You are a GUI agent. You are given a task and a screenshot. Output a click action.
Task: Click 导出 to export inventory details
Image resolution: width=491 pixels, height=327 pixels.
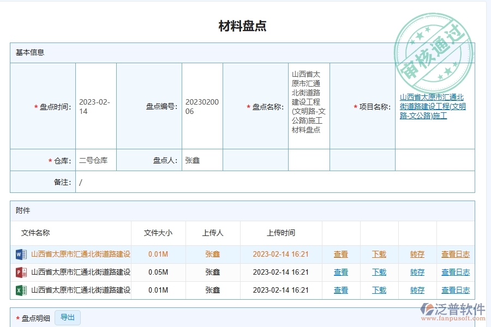68,317
